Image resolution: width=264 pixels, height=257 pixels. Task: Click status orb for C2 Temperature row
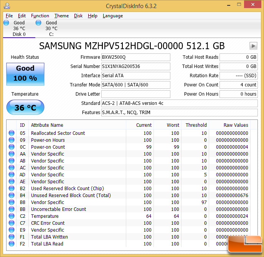(x=12, y=216)
